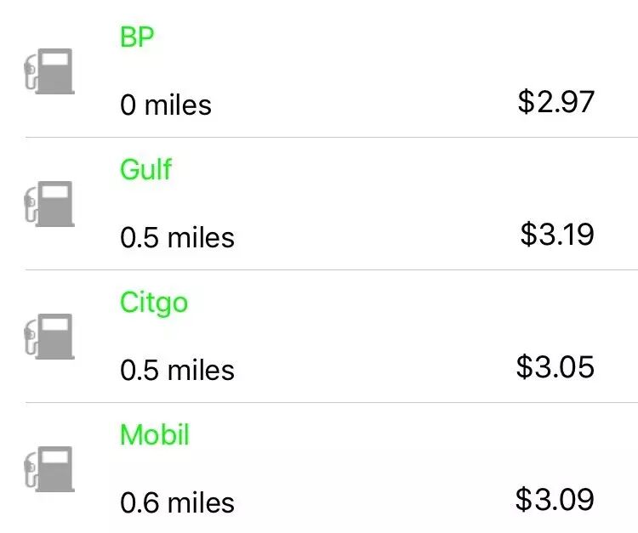Tap the Gulf price of $3.19
This screenshot has height=533, width=638.
557,235
